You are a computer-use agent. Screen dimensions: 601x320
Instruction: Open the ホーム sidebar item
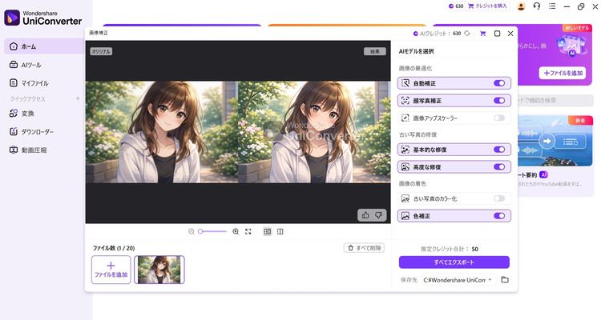click(45, 46)
